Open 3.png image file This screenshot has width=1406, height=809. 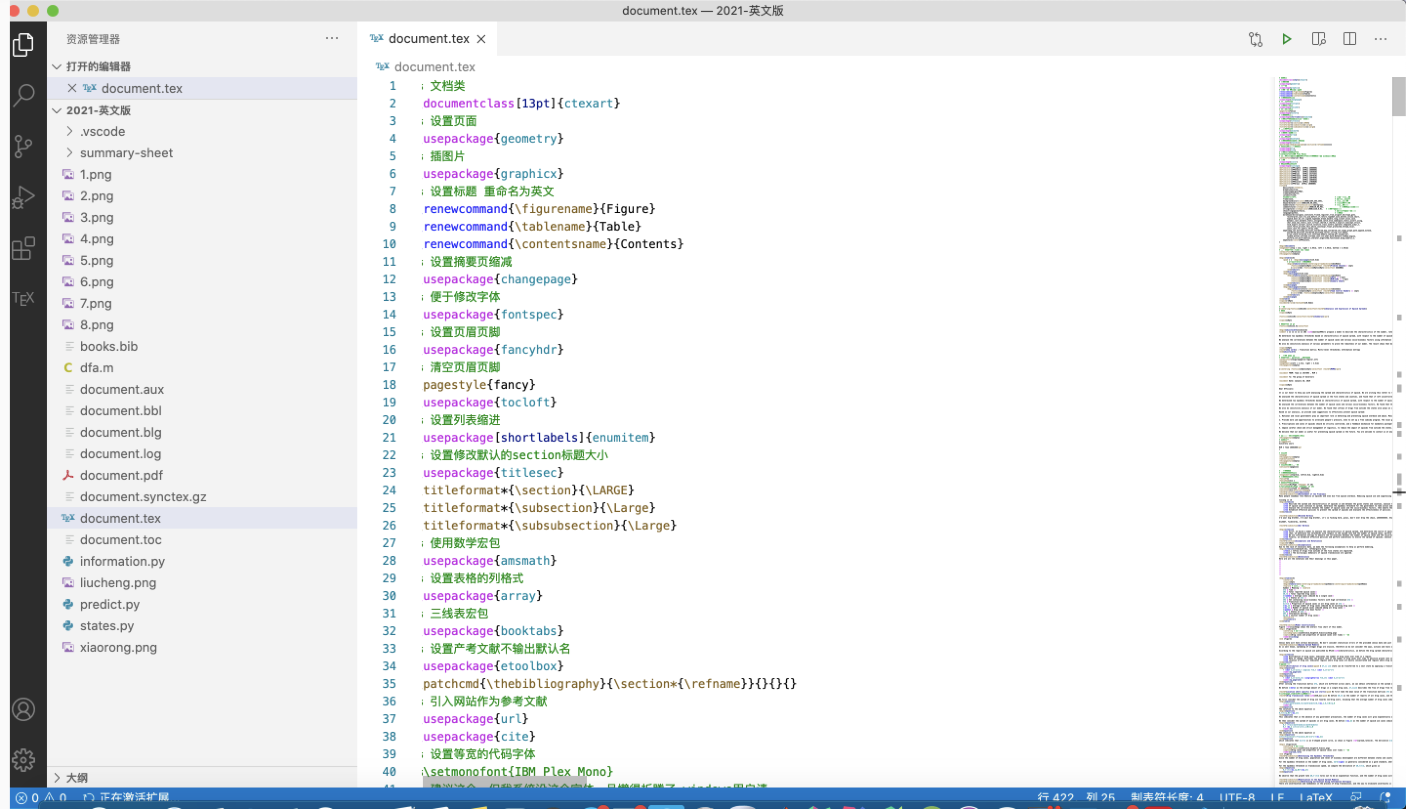coord(202,217)
